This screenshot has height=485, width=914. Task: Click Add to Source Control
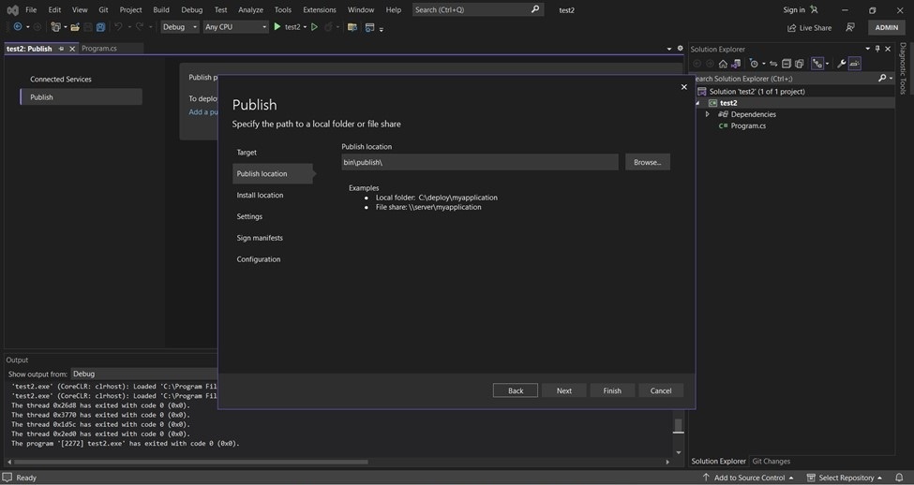(749, 478)
